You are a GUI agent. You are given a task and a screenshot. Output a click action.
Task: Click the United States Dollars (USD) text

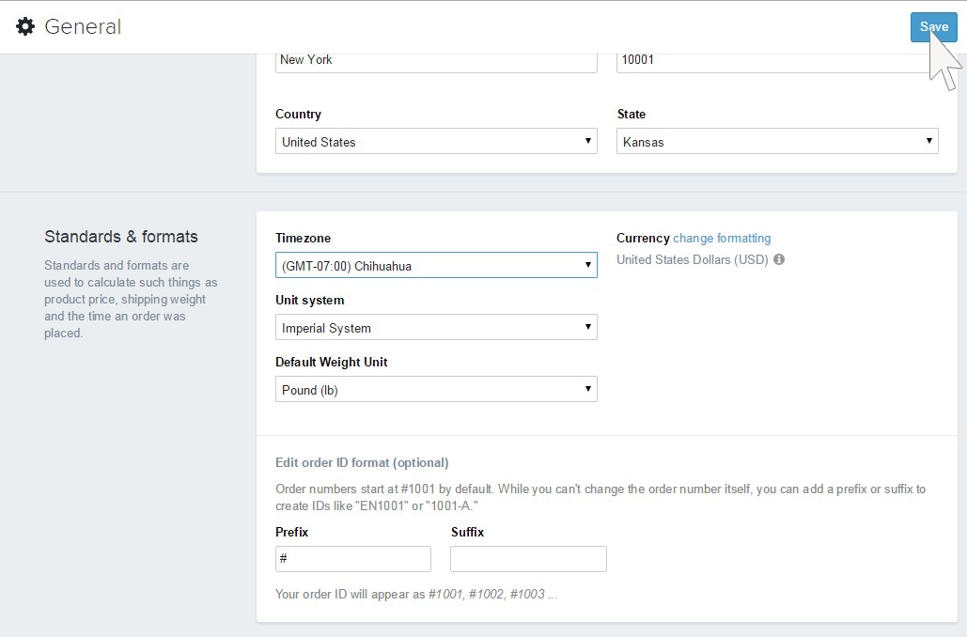692,259
